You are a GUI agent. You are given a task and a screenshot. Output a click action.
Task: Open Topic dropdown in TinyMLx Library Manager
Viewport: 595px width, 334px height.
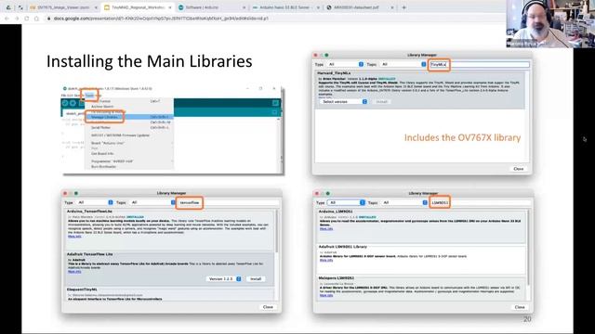tap(403, 64)
